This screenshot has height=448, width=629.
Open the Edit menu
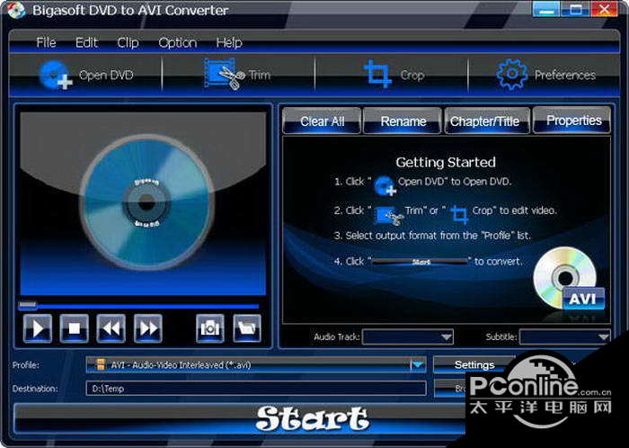click(x=86, y=42)
